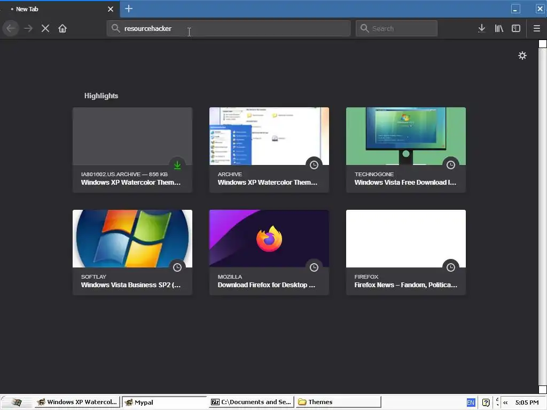Viewport: 547px width, 410px height.
Task: Select the New Tab tab
Action: pos(60,9)
